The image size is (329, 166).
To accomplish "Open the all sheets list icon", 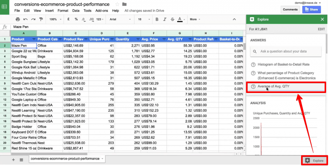I will pos(22,160).
